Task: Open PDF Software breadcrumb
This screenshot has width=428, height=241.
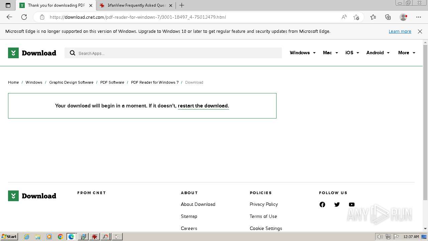Action: pyautogui.click(x=112, y=82)
